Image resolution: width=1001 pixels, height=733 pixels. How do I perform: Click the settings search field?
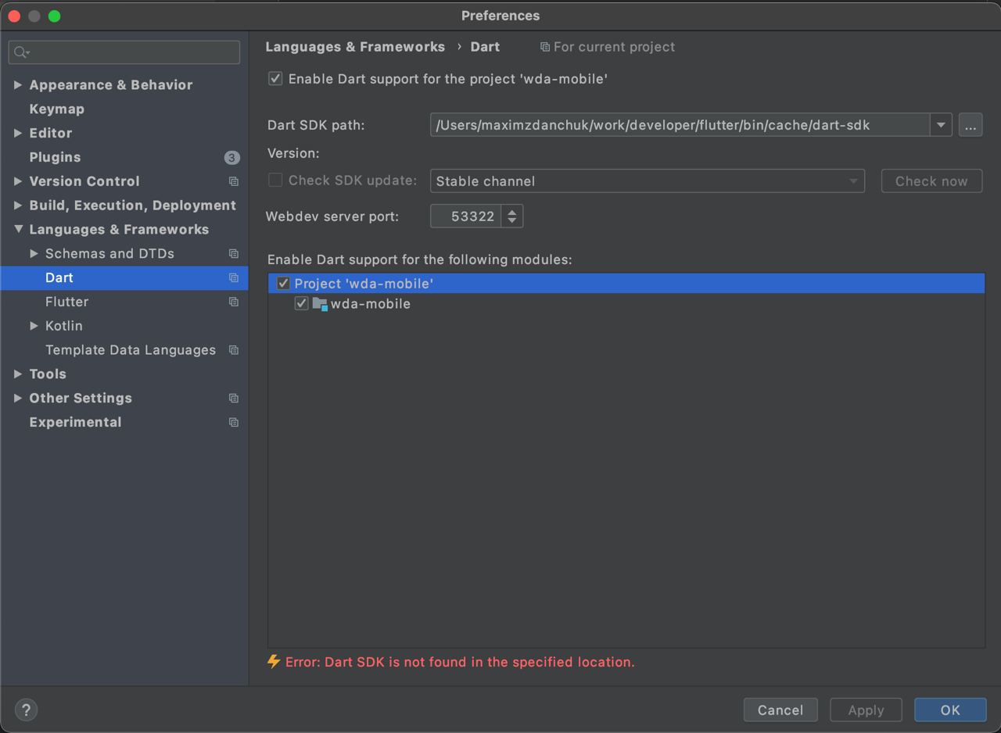tap(124, 52)
